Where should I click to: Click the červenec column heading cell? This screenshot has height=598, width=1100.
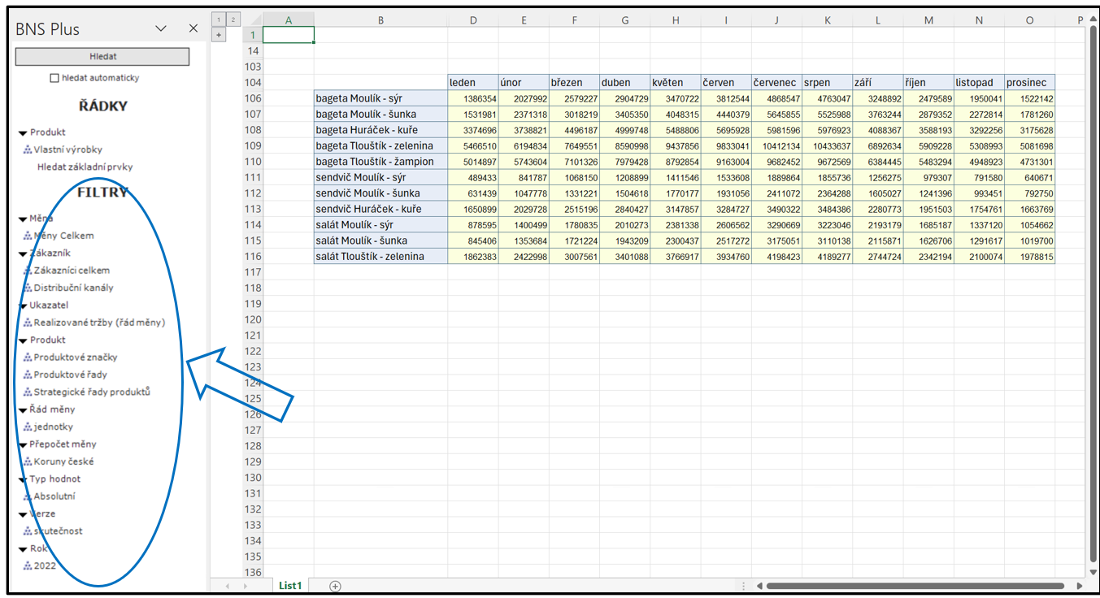(776, 82)
